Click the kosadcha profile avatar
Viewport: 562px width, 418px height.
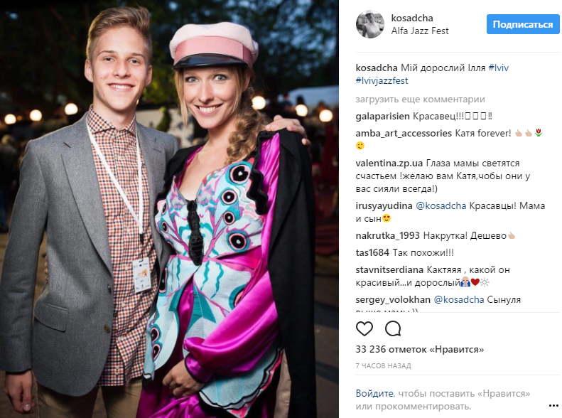[x=370, y=24]
